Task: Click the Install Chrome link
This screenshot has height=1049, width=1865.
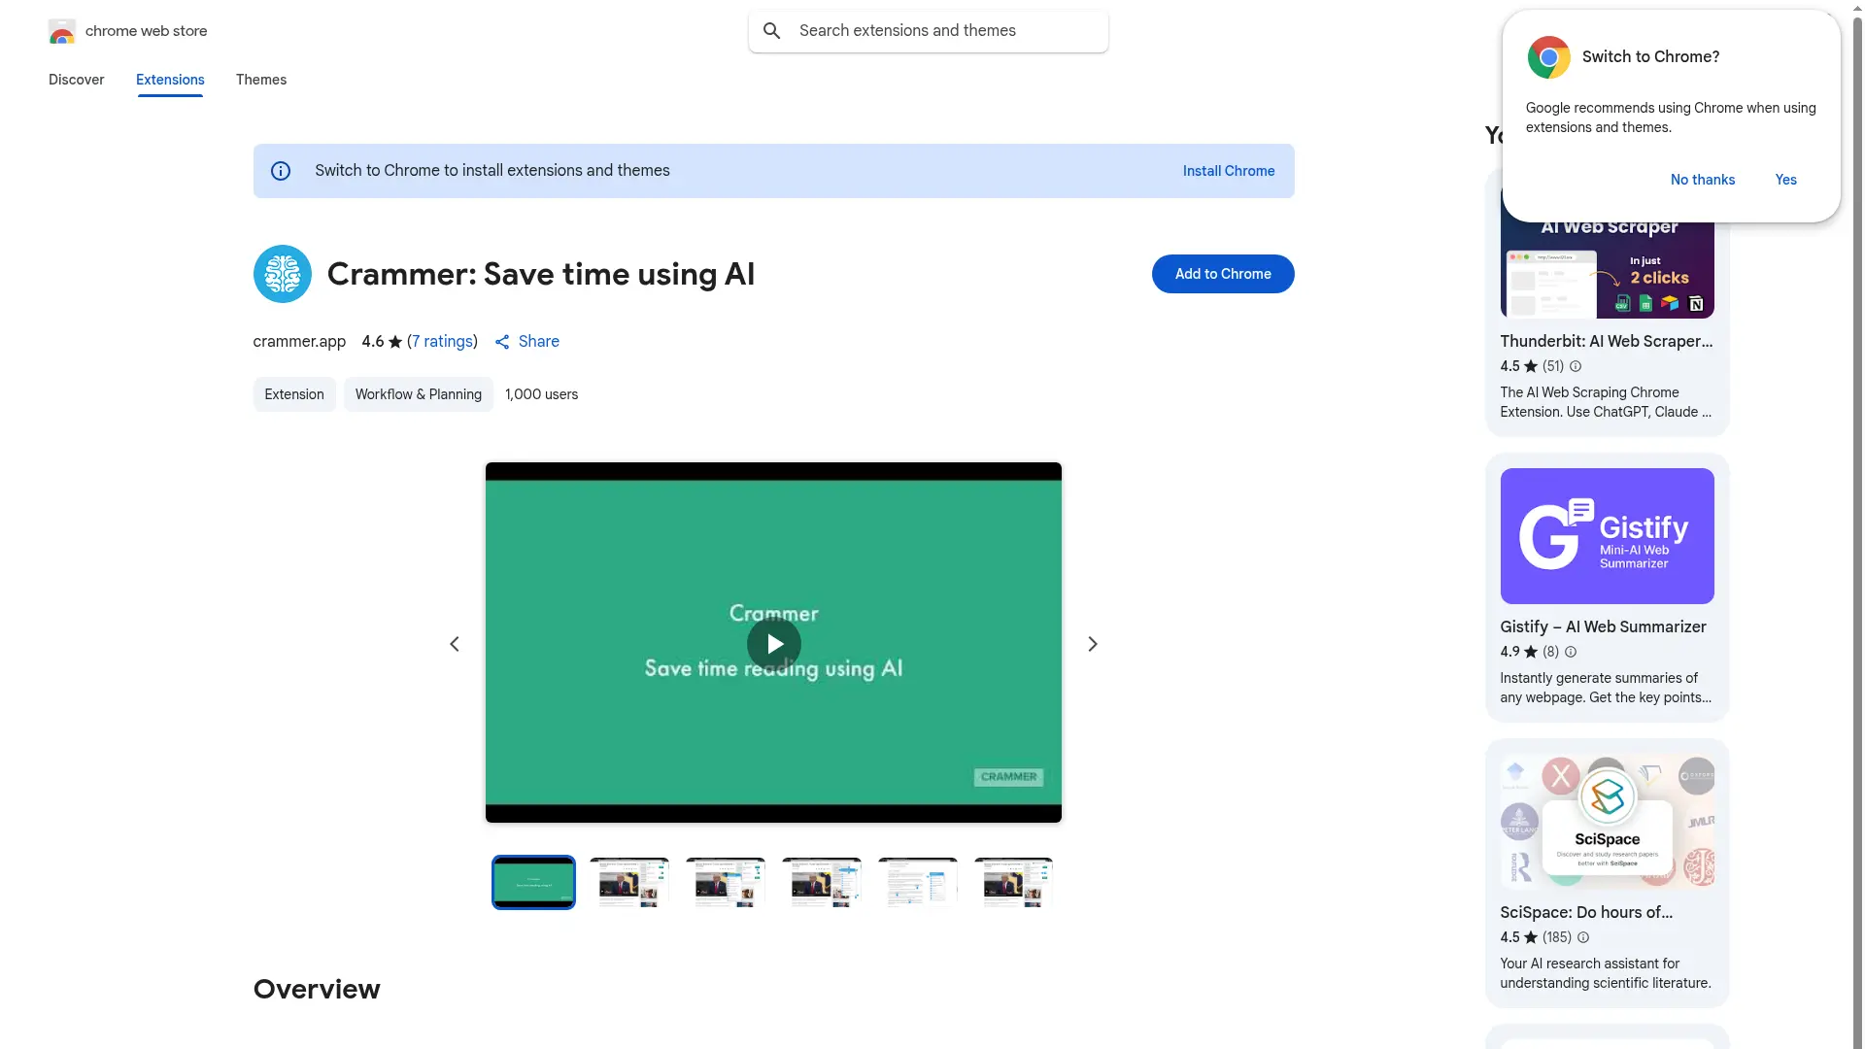Action: coord(1228,171)
